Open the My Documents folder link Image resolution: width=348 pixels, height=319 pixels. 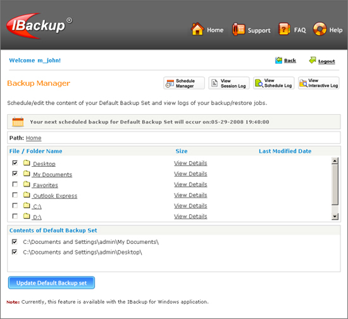(x=53, y=175)
